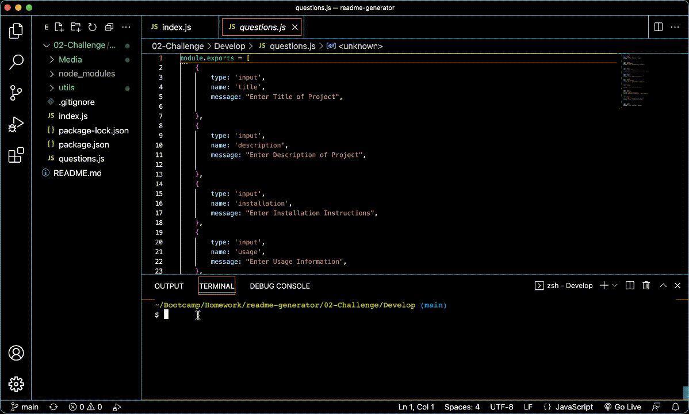Maximize the panel with up chevron

[x=663, y=286]
